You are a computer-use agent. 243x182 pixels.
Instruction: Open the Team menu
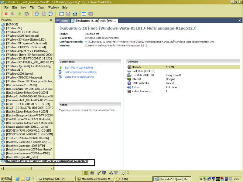[41, 8]
